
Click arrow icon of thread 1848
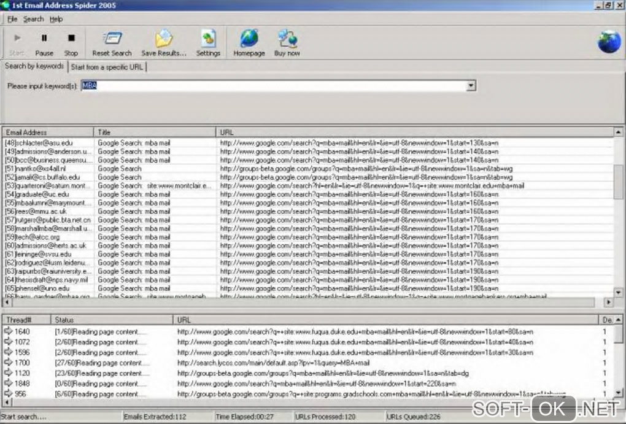(x=9, y=384)
